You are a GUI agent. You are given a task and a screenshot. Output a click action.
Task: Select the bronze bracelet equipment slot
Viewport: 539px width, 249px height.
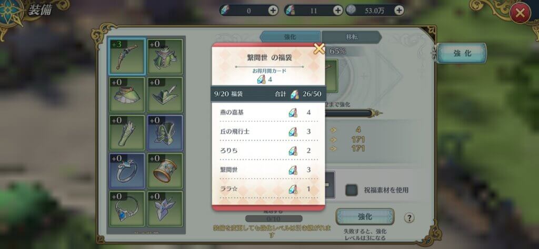point(165,171)
